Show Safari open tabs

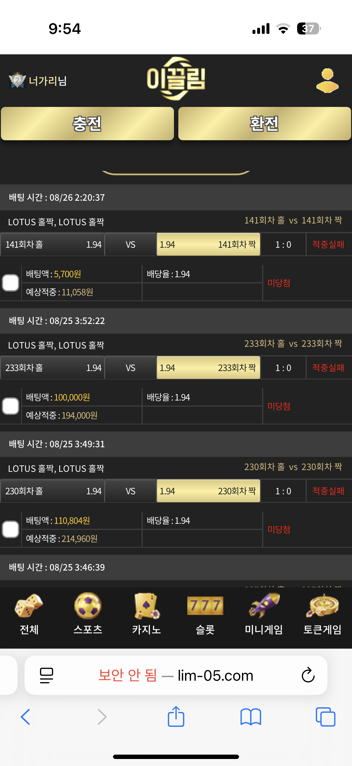[x=325, y=717]
